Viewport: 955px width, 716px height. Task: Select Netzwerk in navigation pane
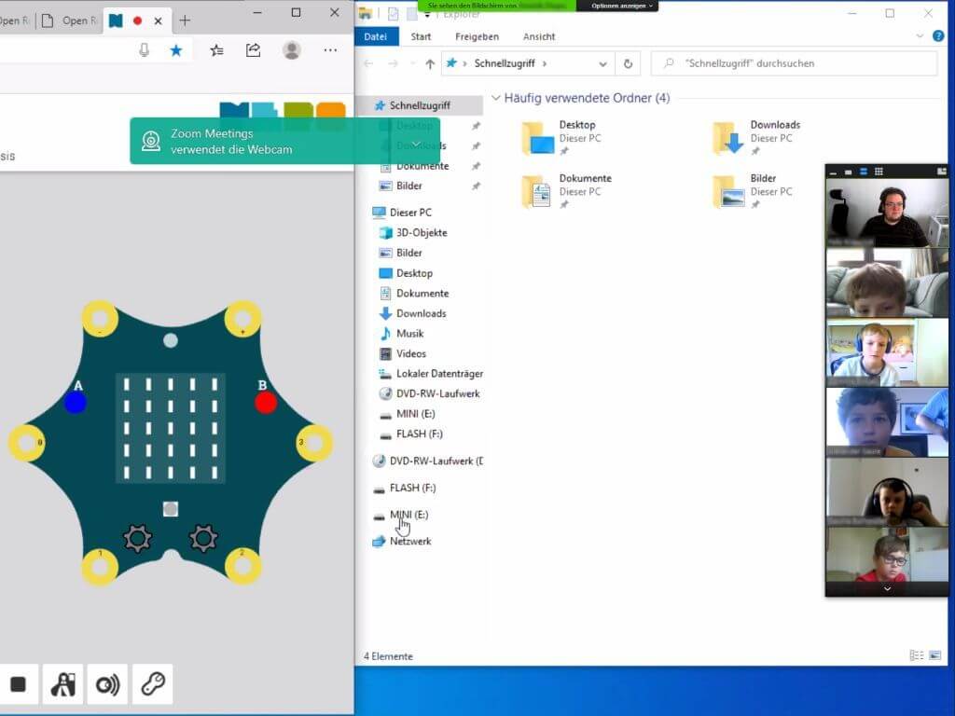[x=410, y=542]
